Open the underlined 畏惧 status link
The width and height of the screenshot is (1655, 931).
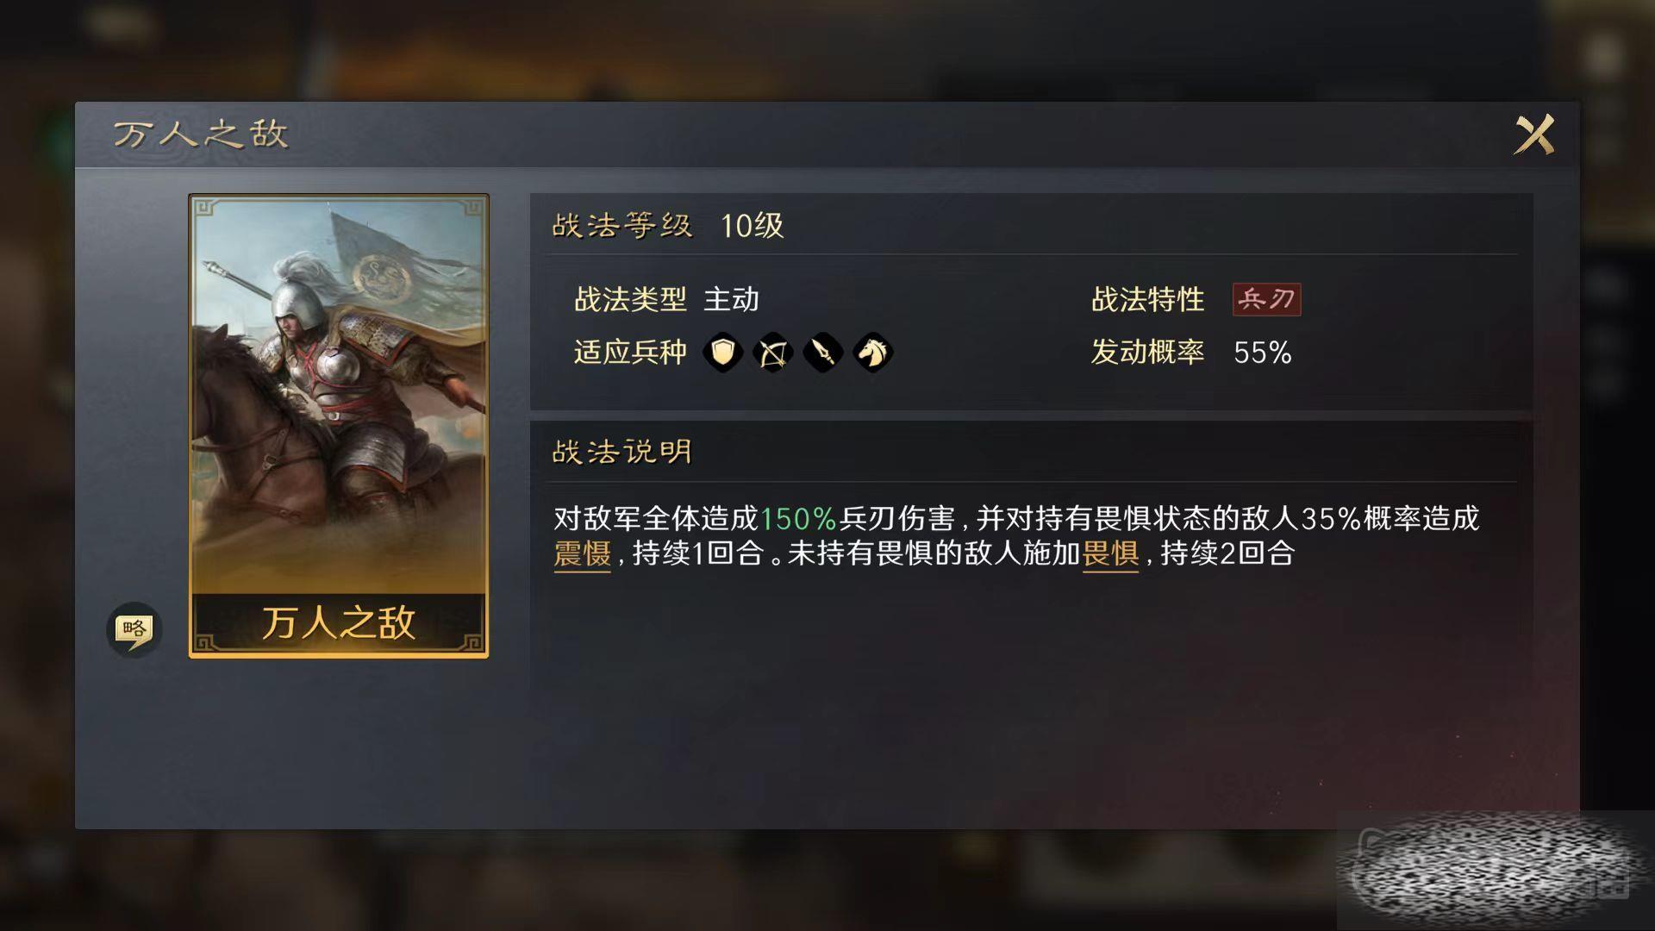[1110, 553]
